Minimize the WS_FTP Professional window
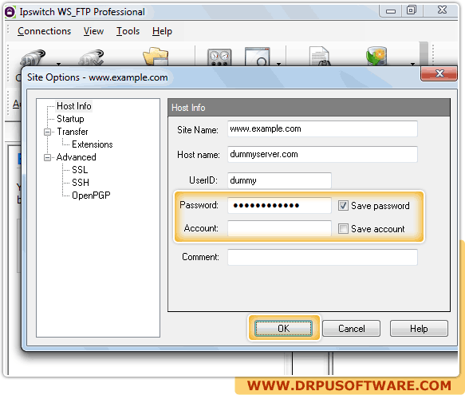 click(391, 11)
